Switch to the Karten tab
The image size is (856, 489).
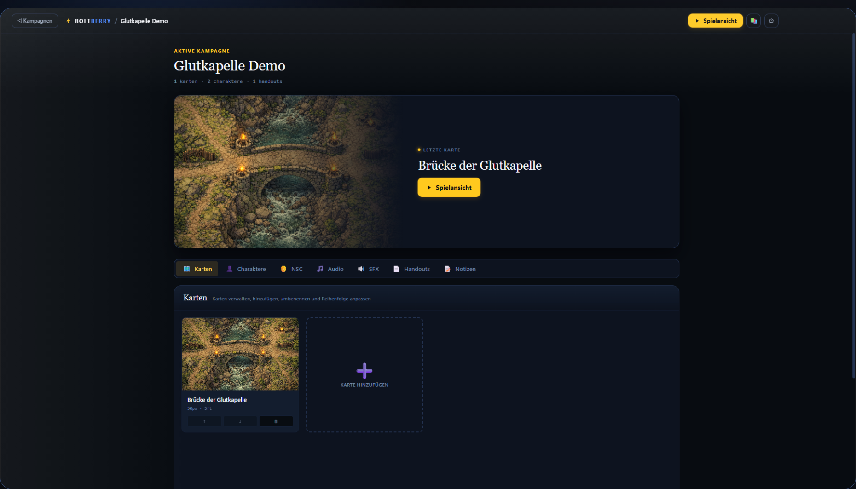(197, 269)
